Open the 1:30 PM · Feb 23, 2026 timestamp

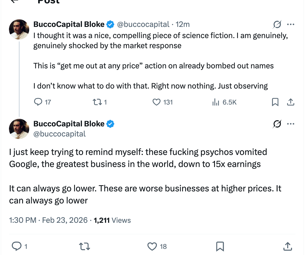coord(48,220)
